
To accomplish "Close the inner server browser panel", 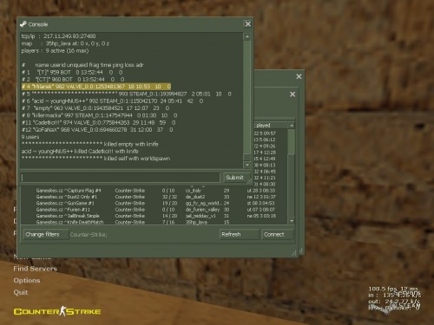I will pos(293,94).
